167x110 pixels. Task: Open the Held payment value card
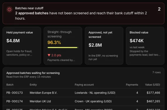tap(22, 46)
